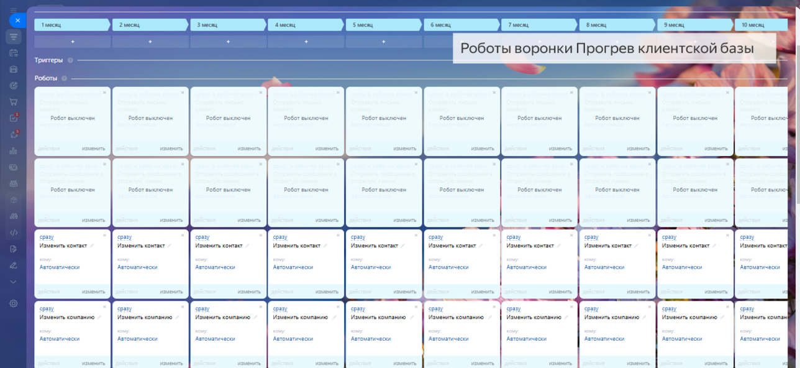Image resolution: width=800 pixels, height=368 pixels.
Task: Delete the Изменить компанию robot under 2 месяц
Action: tap(183, 307)
